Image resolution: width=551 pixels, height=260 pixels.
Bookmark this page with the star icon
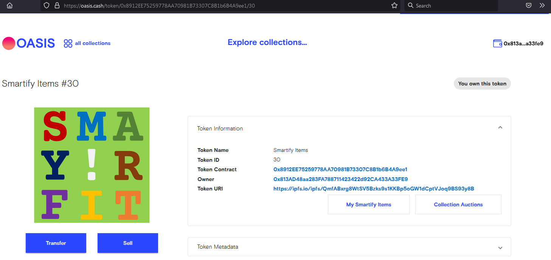click(x=394, y=6)
